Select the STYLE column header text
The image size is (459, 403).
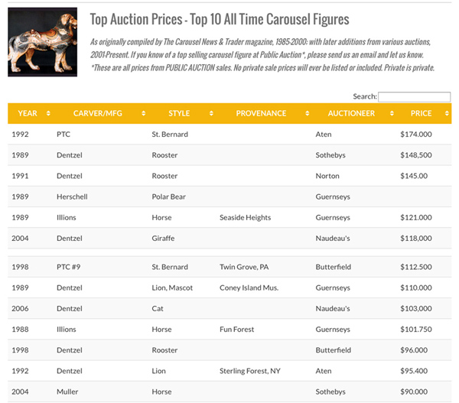179,113
